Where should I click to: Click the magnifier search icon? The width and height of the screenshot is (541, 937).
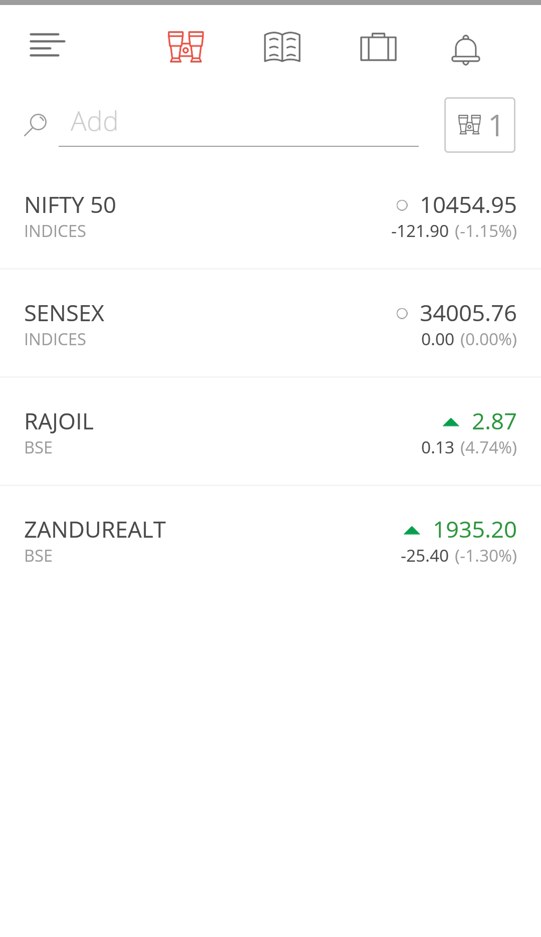[x=36, y=124]
